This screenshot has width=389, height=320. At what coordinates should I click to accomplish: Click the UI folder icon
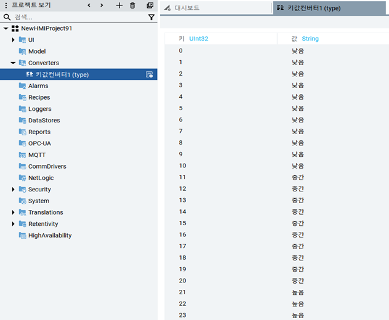[22, 40]
